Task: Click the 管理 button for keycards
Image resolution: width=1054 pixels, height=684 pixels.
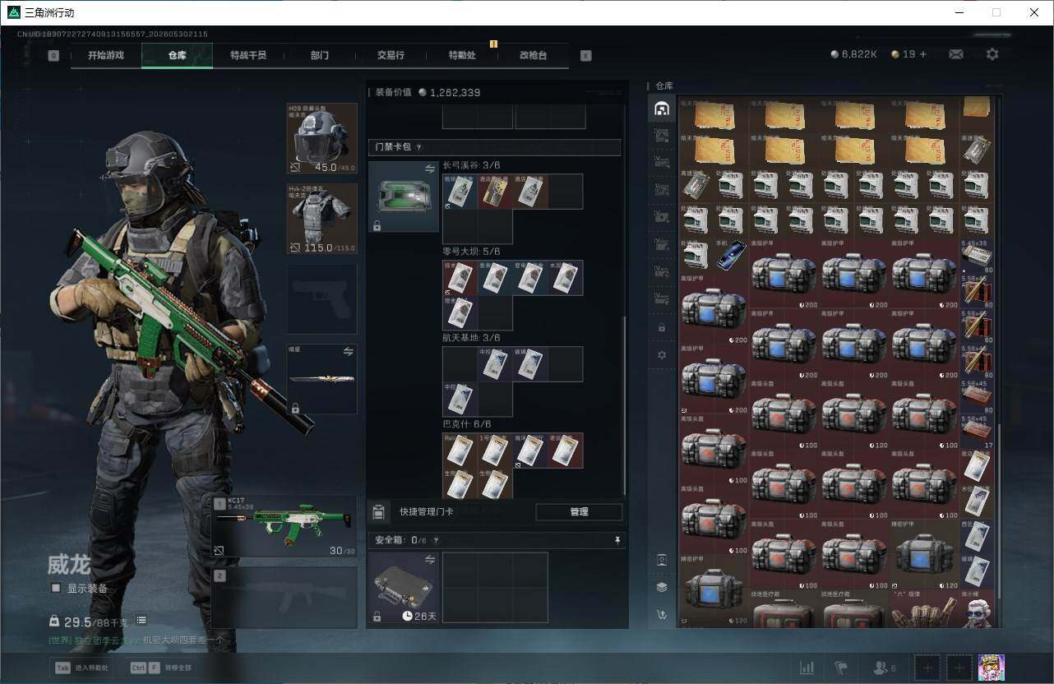Action: click(579, 511)
